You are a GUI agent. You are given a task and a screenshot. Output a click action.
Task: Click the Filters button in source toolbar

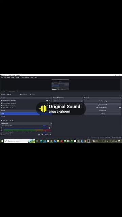tap(33, 94)
